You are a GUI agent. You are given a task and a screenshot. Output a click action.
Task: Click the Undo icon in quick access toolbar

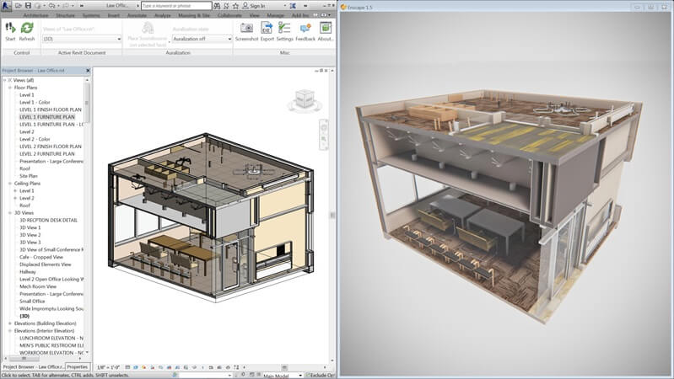51,6
